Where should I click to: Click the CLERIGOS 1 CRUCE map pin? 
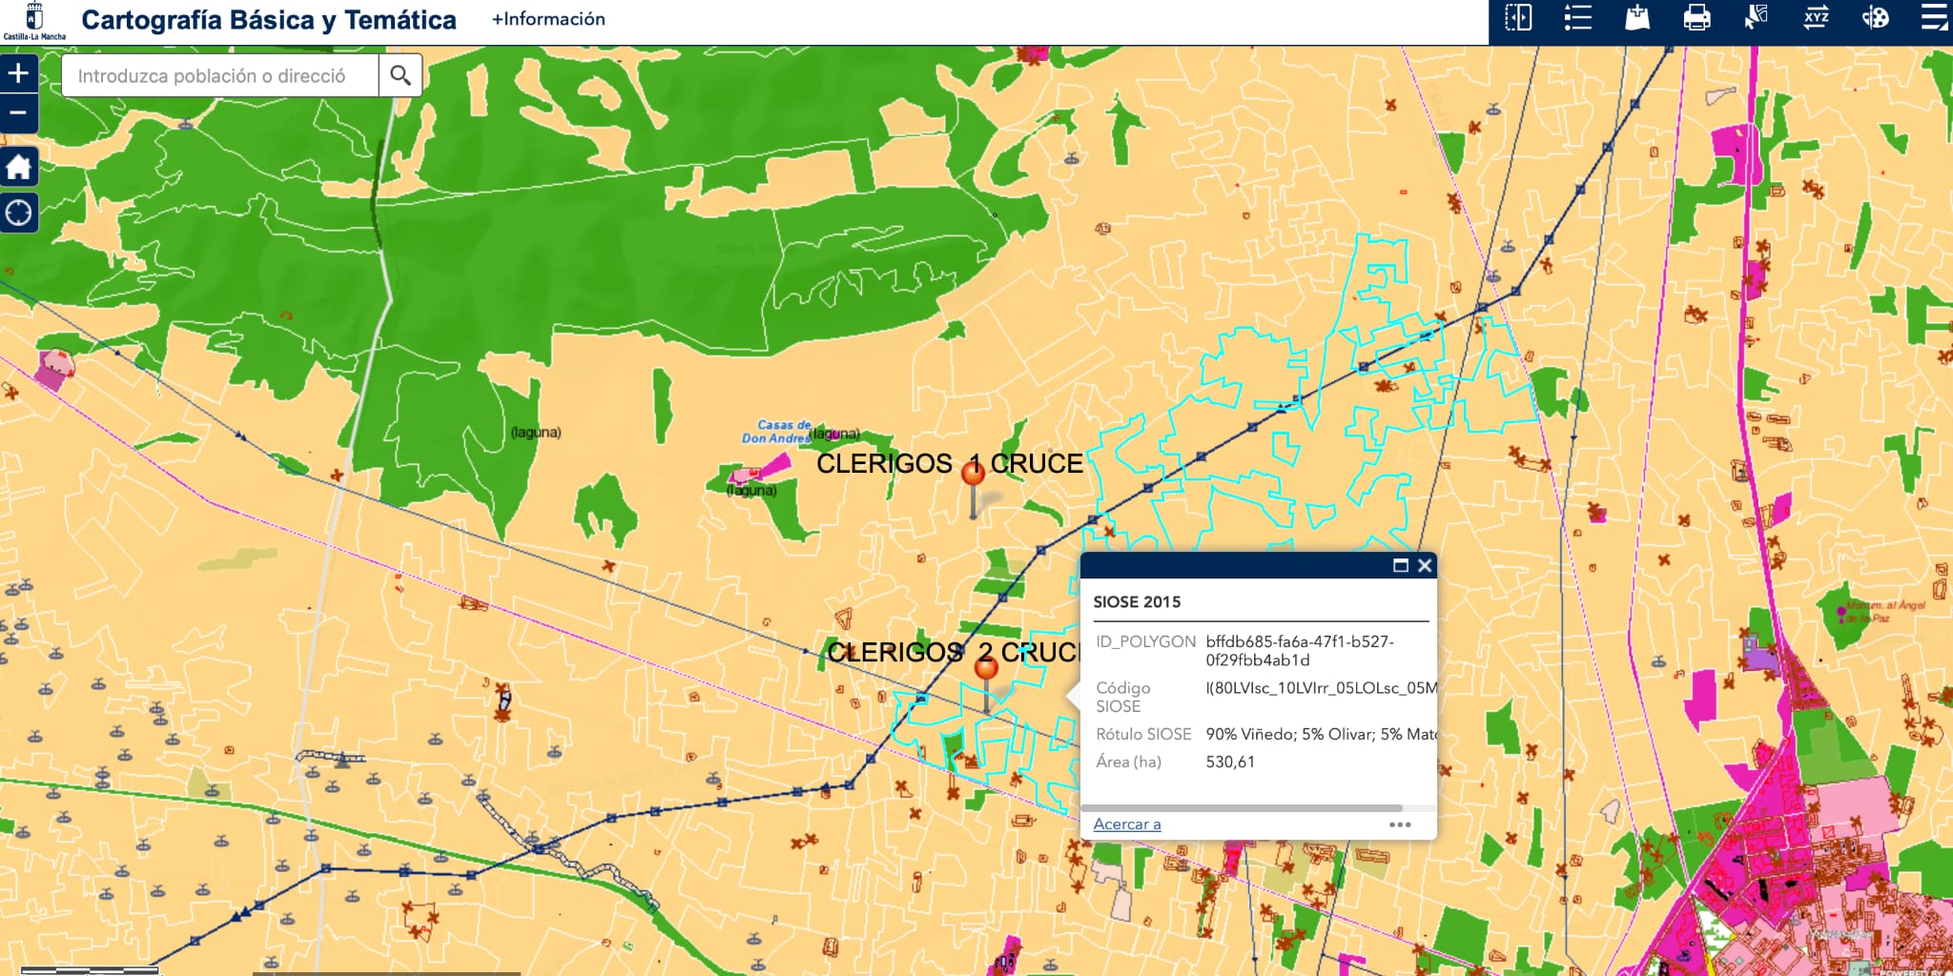(973, 473)
